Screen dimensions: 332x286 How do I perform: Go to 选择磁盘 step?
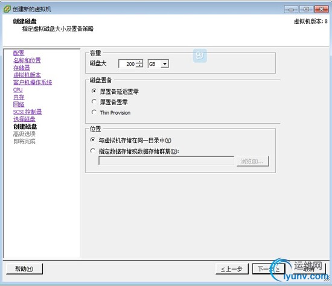click(24, 119)
